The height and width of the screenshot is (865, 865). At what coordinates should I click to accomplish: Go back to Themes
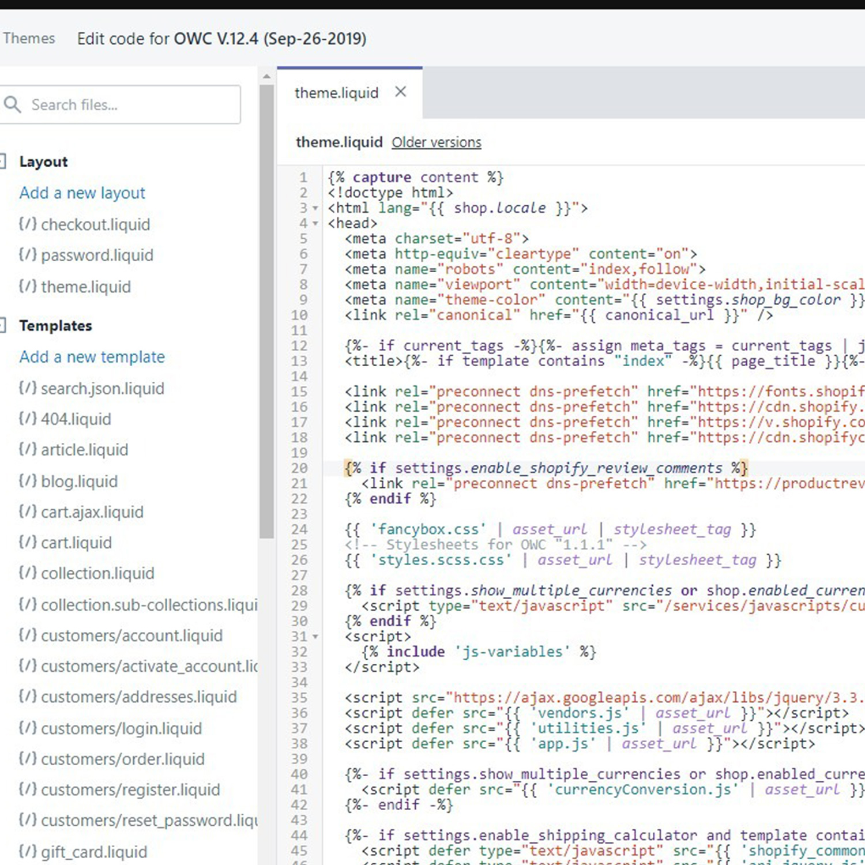[29, 38]
